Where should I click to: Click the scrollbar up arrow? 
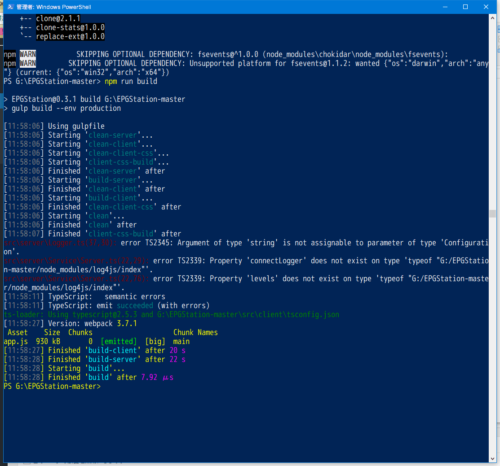[492, 18]
